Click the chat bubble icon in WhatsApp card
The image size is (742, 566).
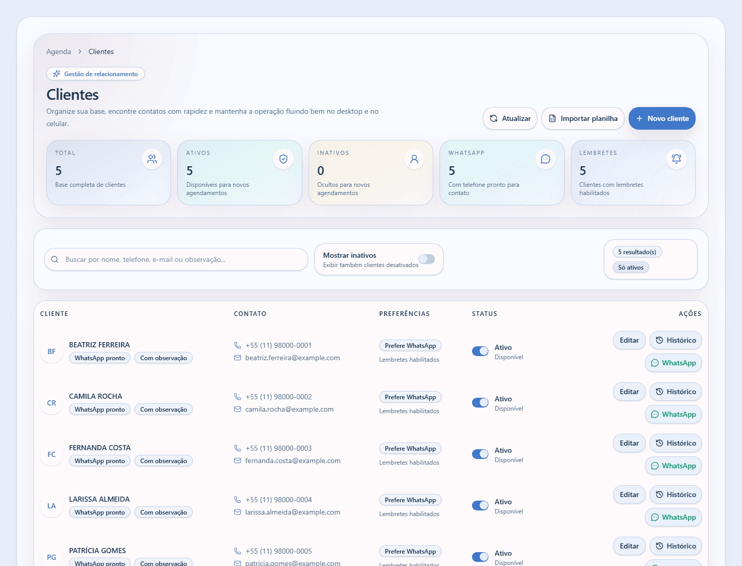click(x=546, y=159)
